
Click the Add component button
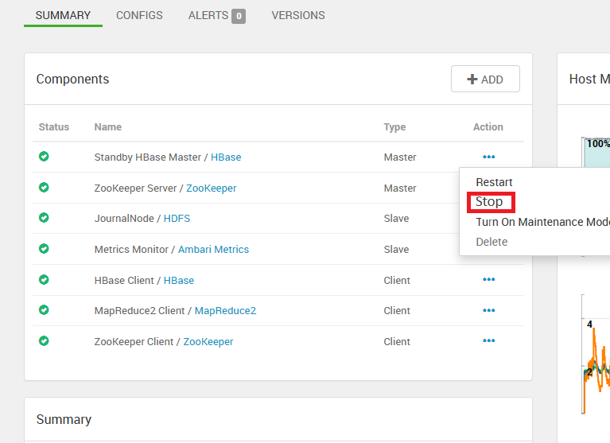click(485, 79)
